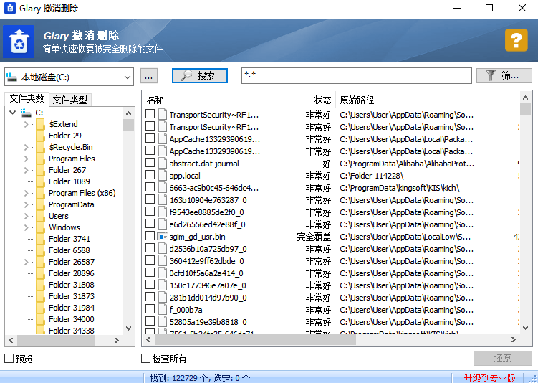538x383 pixels.
Task: Click the magnifier search icon
Action: click(x=186, y=75)
